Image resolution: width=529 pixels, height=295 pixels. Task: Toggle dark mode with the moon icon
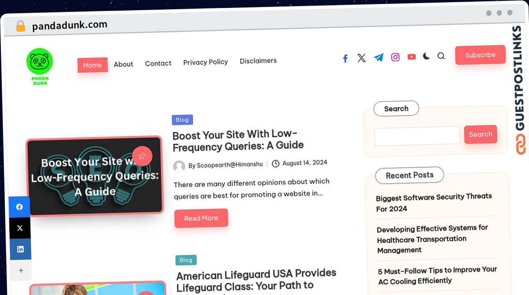tap(426, 56)
